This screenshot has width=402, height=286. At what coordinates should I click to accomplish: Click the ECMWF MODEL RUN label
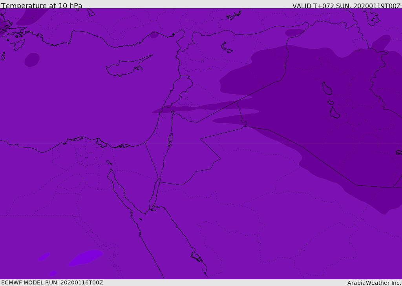pos(52,282)
